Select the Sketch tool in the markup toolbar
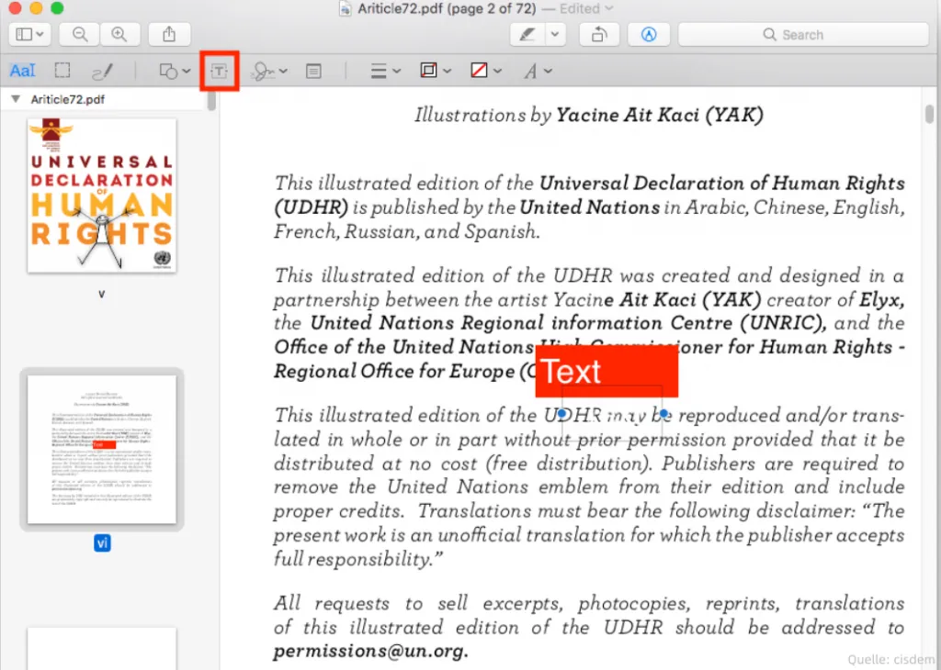941x670 pixels. coord(101,71)
